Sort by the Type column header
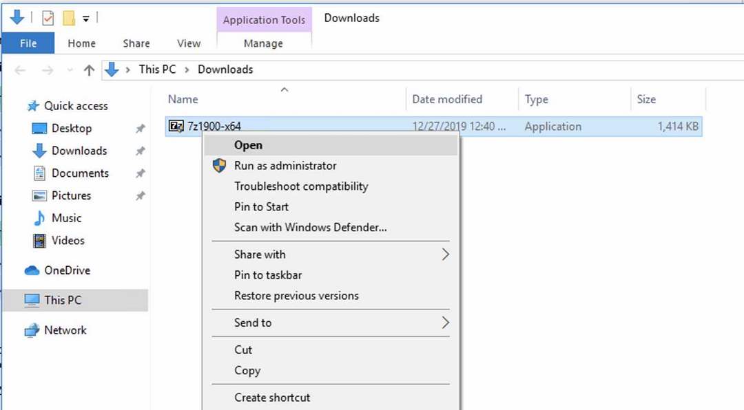Viewport: 744px width, 410px height. (x=536, y=99)
